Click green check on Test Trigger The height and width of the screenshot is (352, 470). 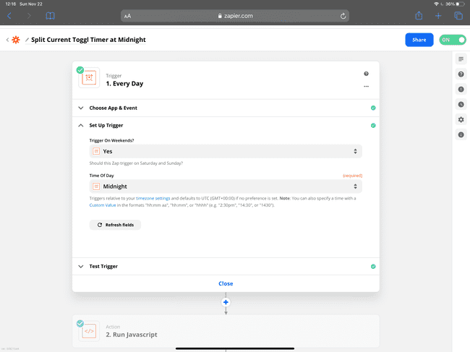pyautogui.click(x=373, y=266)
